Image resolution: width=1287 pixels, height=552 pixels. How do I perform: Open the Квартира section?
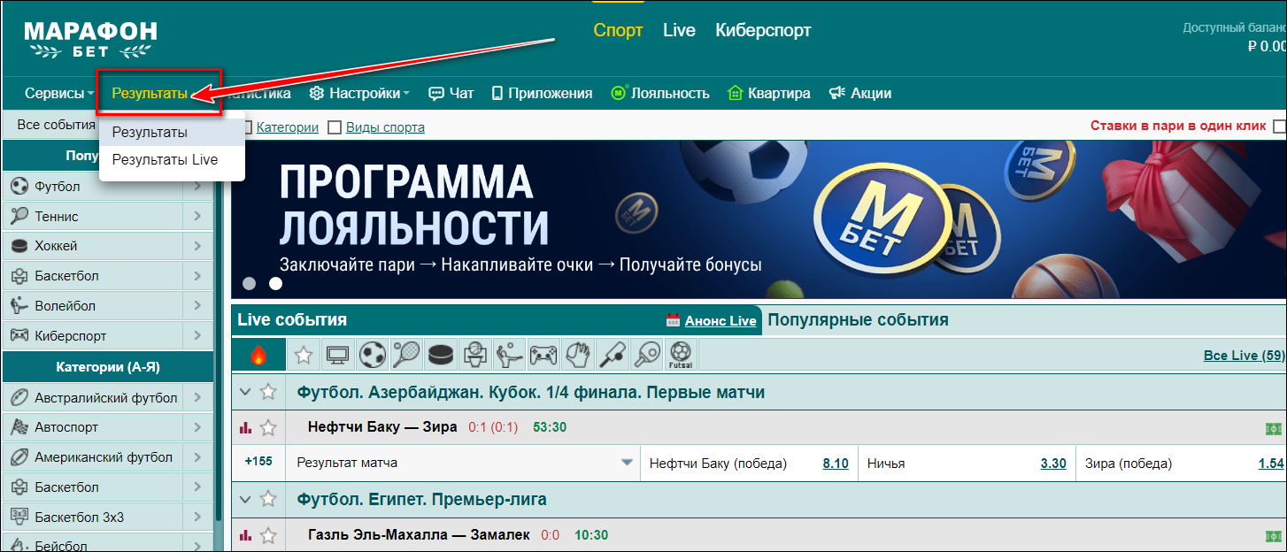click(x=768, y=93)
